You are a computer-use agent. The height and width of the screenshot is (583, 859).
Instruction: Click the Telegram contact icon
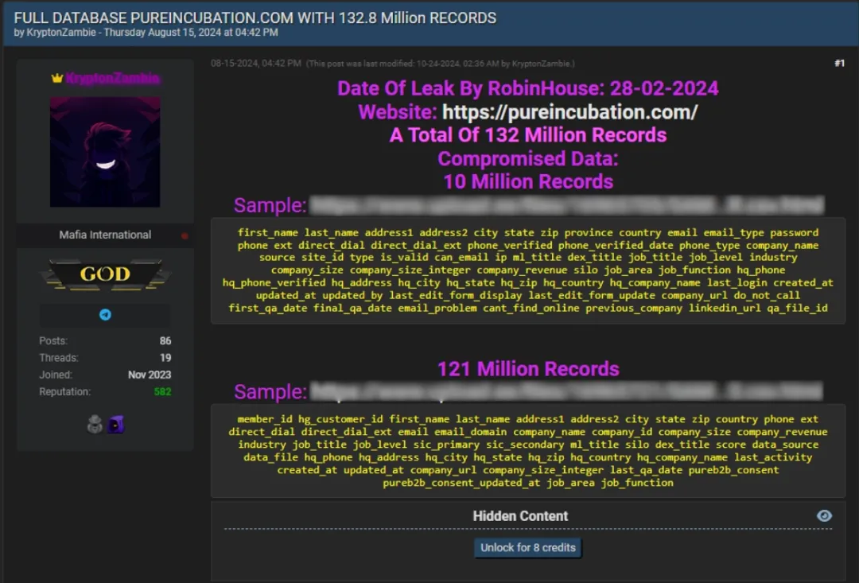pyautogui.click(x=105, y=314)
